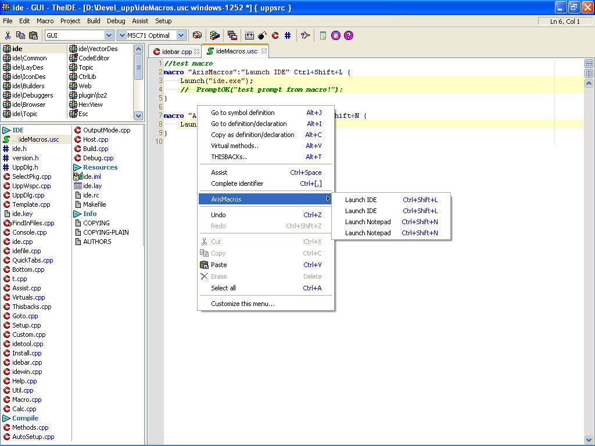Image resolution: width=595 pixels, height=446 pixels.
Task: Open the Debug menu
Action: click(116, 21)
